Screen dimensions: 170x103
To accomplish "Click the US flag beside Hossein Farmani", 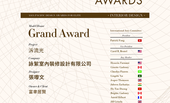I will [140, 63].
